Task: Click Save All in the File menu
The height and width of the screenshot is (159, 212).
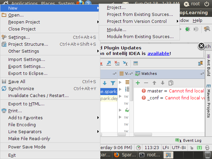Action: 50,82
